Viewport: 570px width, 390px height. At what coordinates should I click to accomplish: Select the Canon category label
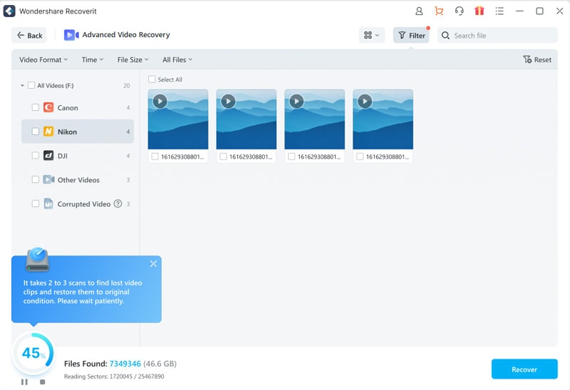click(x=68, y=108)
